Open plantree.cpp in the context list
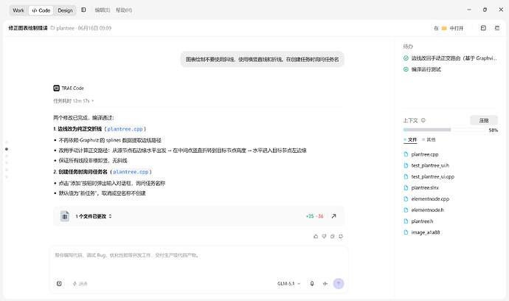Image resolution: width=509 pixels, height=301 pixels. 425,155
